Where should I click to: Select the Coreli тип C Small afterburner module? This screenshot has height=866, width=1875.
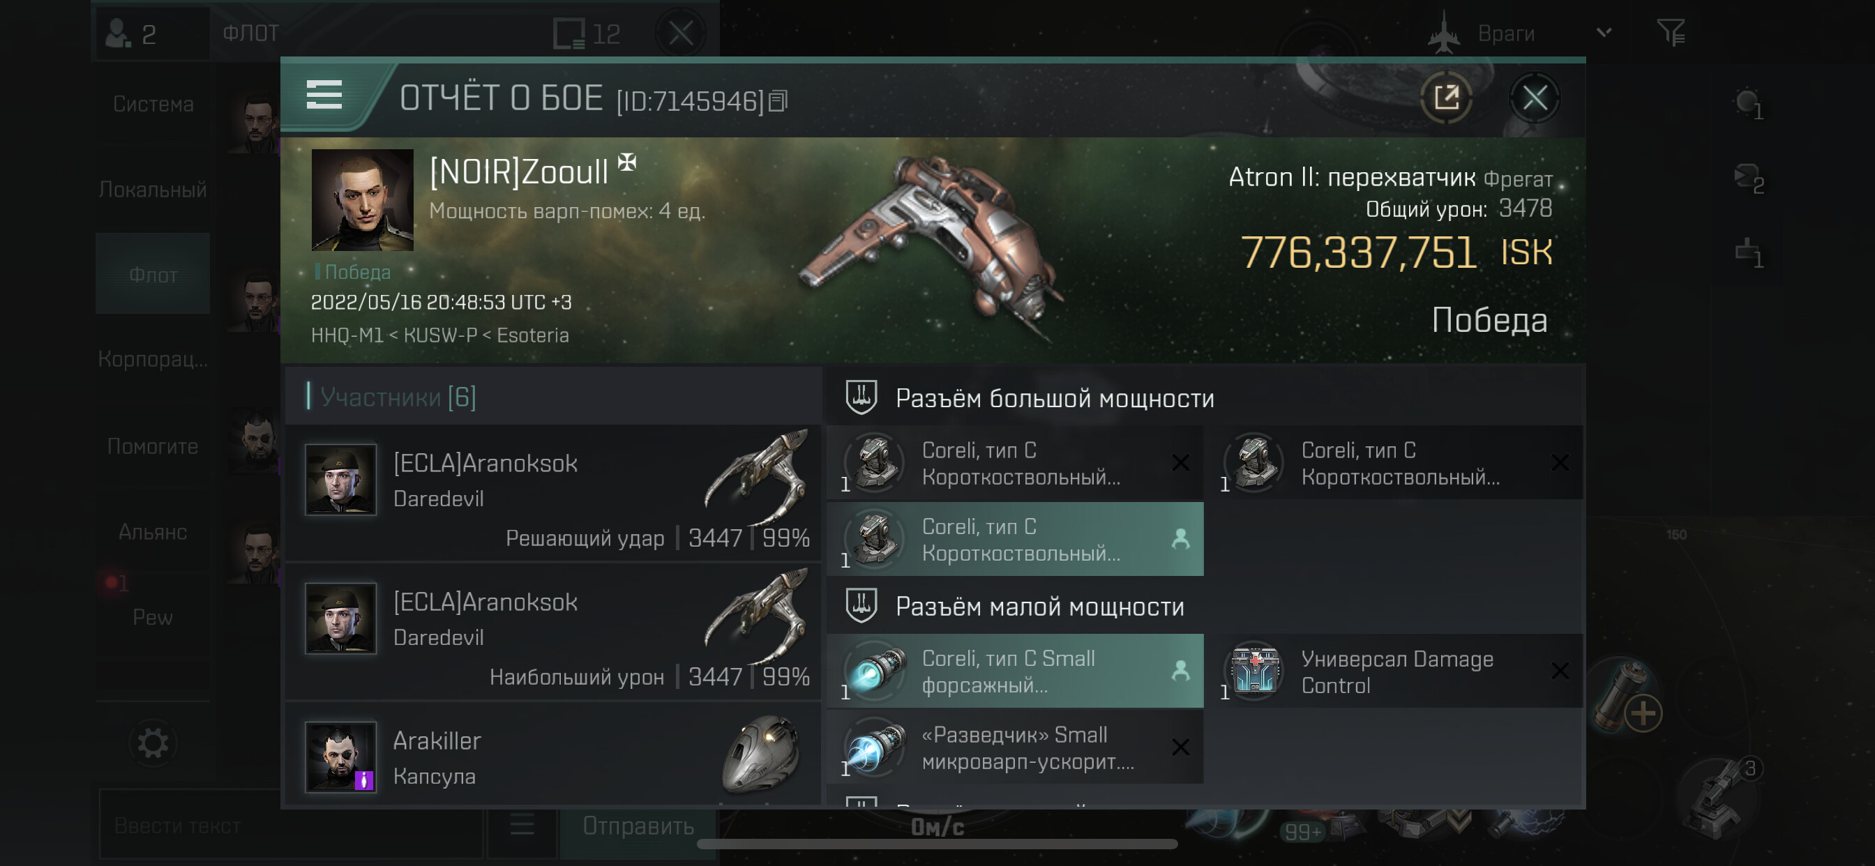click(1015, 671)
